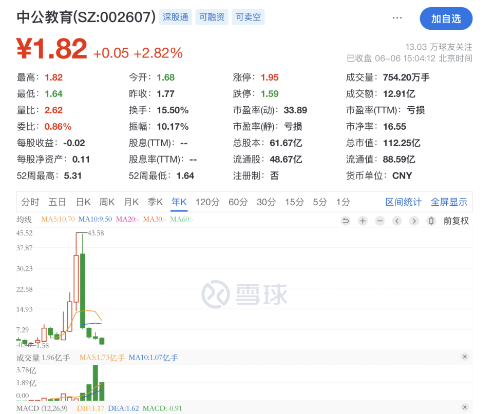Select the 5分 interval
Image resolution: width=493 pixels, height=414 pixels.
[319, 202]
